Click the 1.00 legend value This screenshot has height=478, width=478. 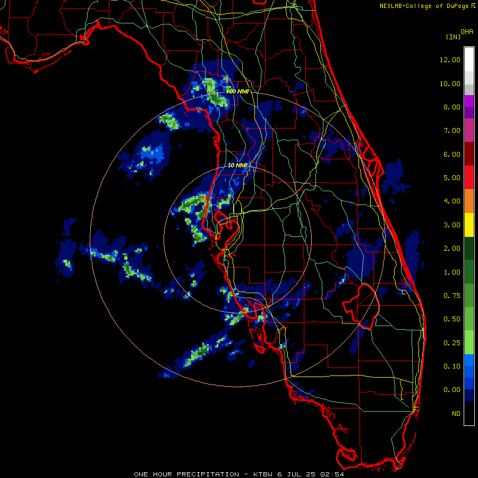pyautogui.click(x=452, y=272)
